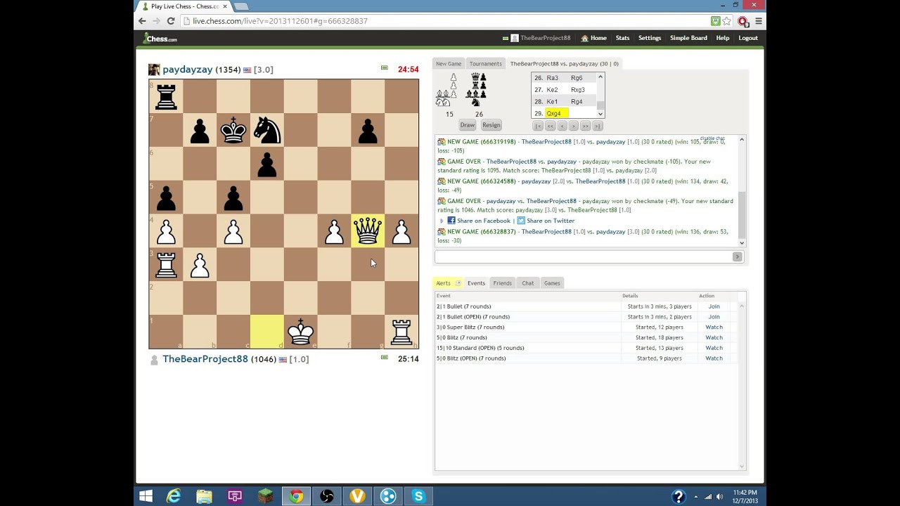Select the white rook on h1

401,332
